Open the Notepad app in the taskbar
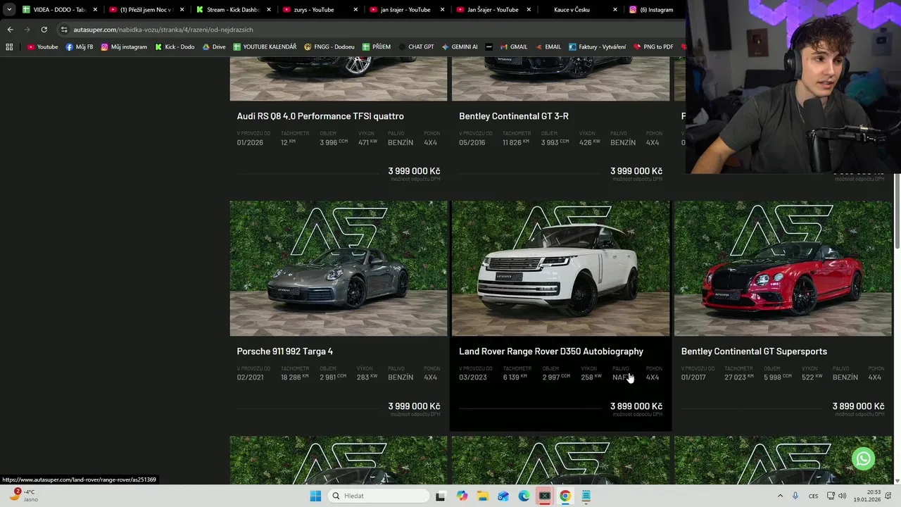The height and width of the screenshot is (507, 901). coord(586,496)
